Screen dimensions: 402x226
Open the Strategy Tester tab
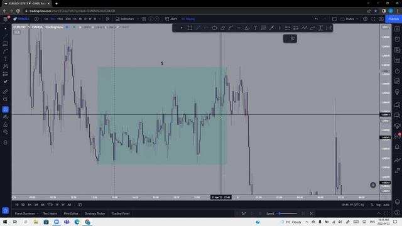point(95,213)
